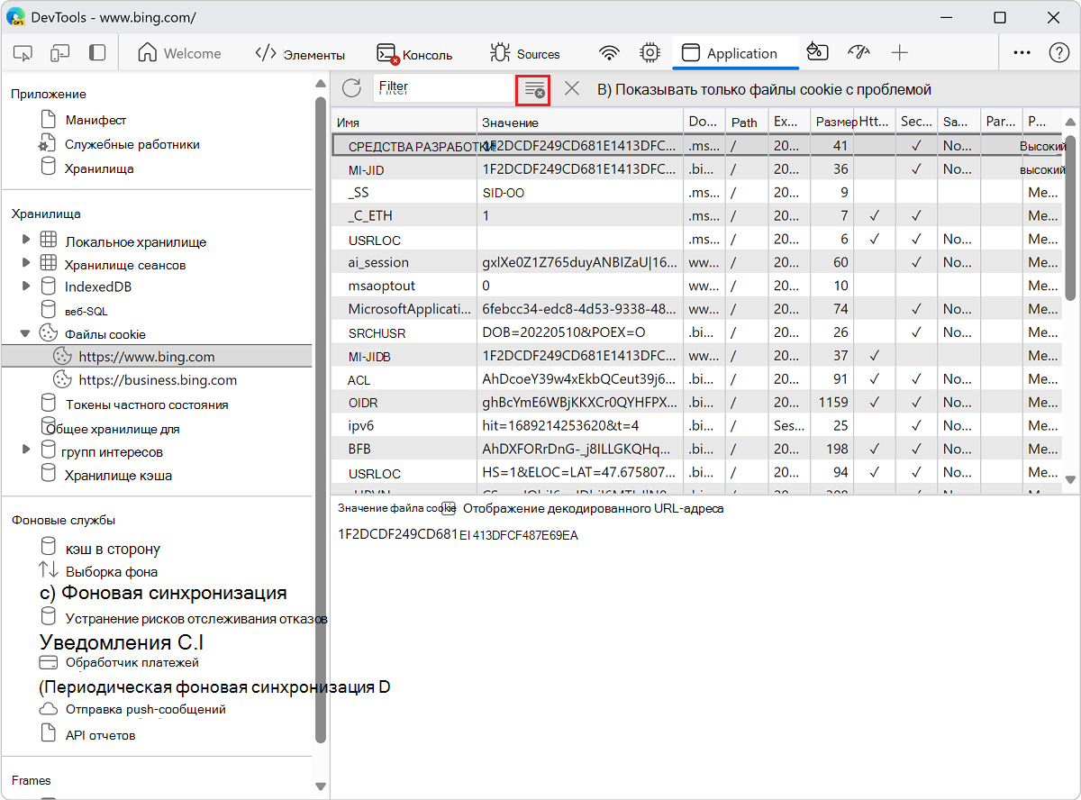The image size is (1081, 800).
Task: Add more tools with plus icon
Action: (x=899, y=54)
